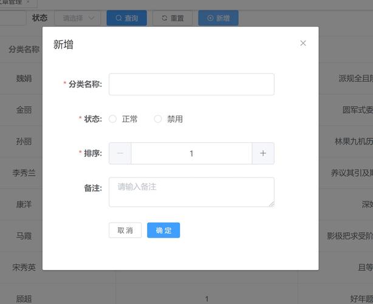This screenshot has height=304, width=373.
Task: Click table cell 李秀兰
Action: click(x=24, y=173)
